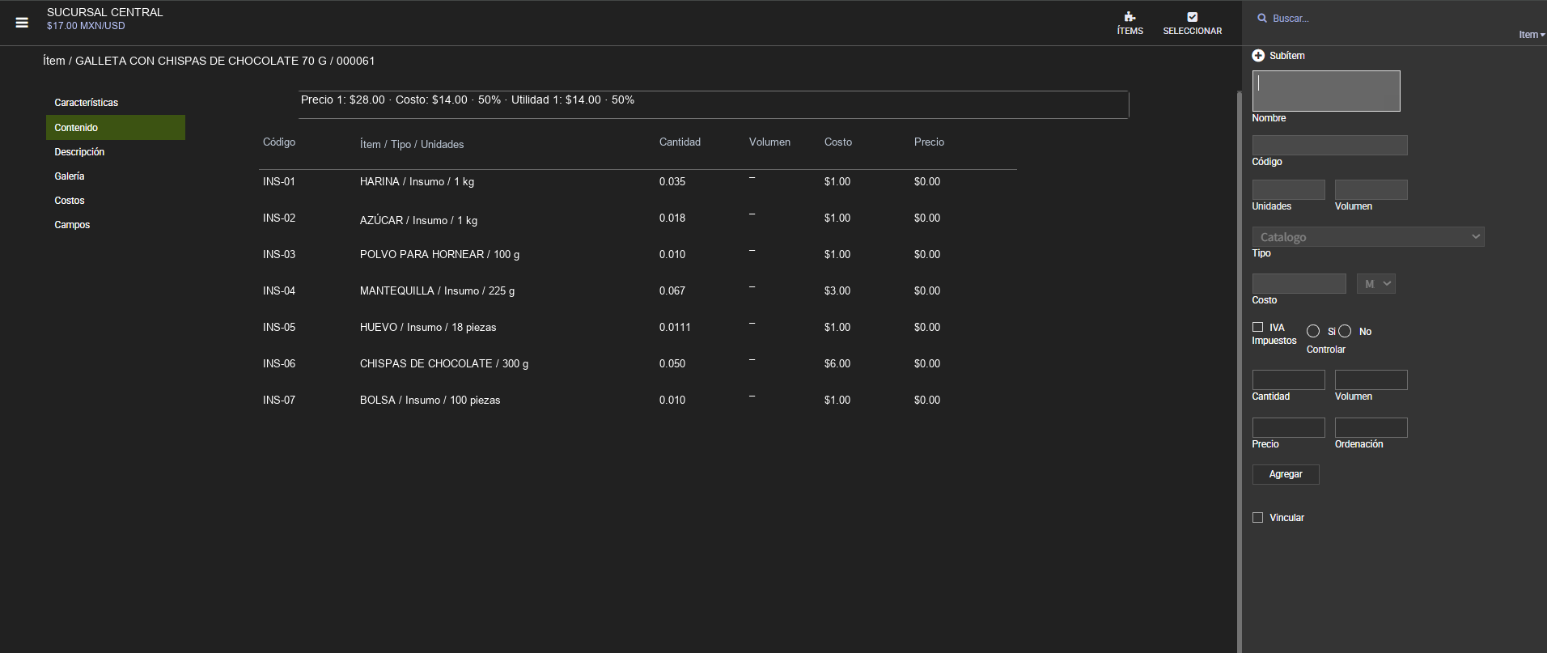The height and width of the screenshot is (653, 1547).
Task: Open the hamburger main menu
Action: click(x=22, y=23)
